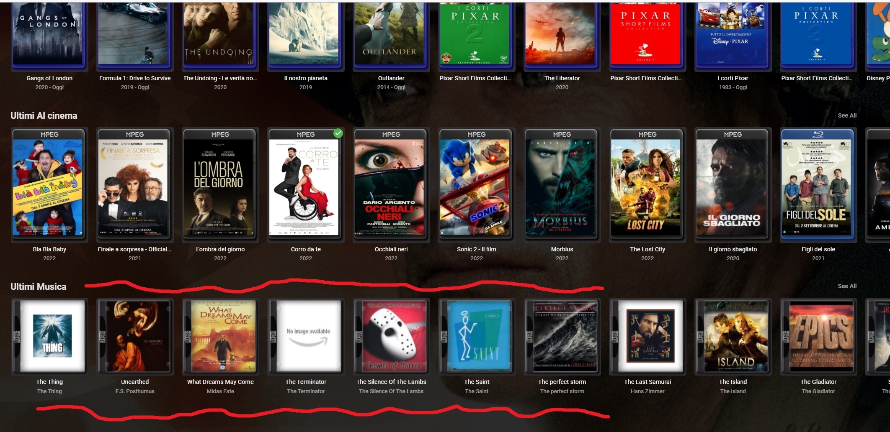Open the Perfect Storm soundtrack cover
The image size is (890, 432).
pyautogui.click(x=562, y=336)
